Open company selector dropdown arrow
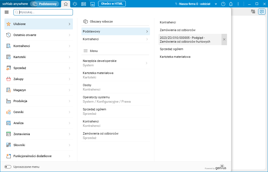 216,4
